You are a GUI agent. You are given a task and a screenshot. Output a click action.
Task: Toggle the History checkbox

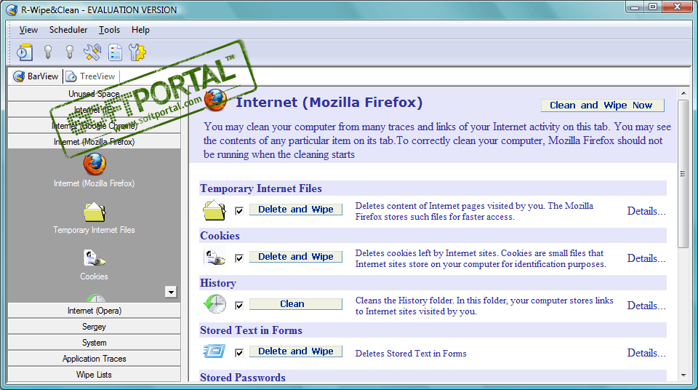[239, 305]
